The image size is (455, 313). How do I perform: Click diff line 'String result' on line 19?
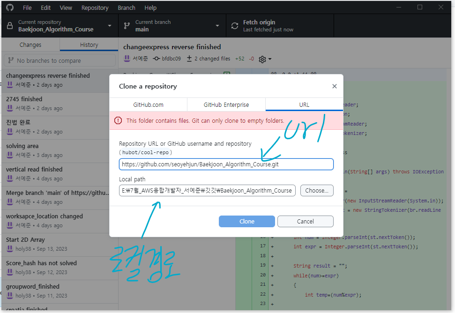(x=320, y=266)
